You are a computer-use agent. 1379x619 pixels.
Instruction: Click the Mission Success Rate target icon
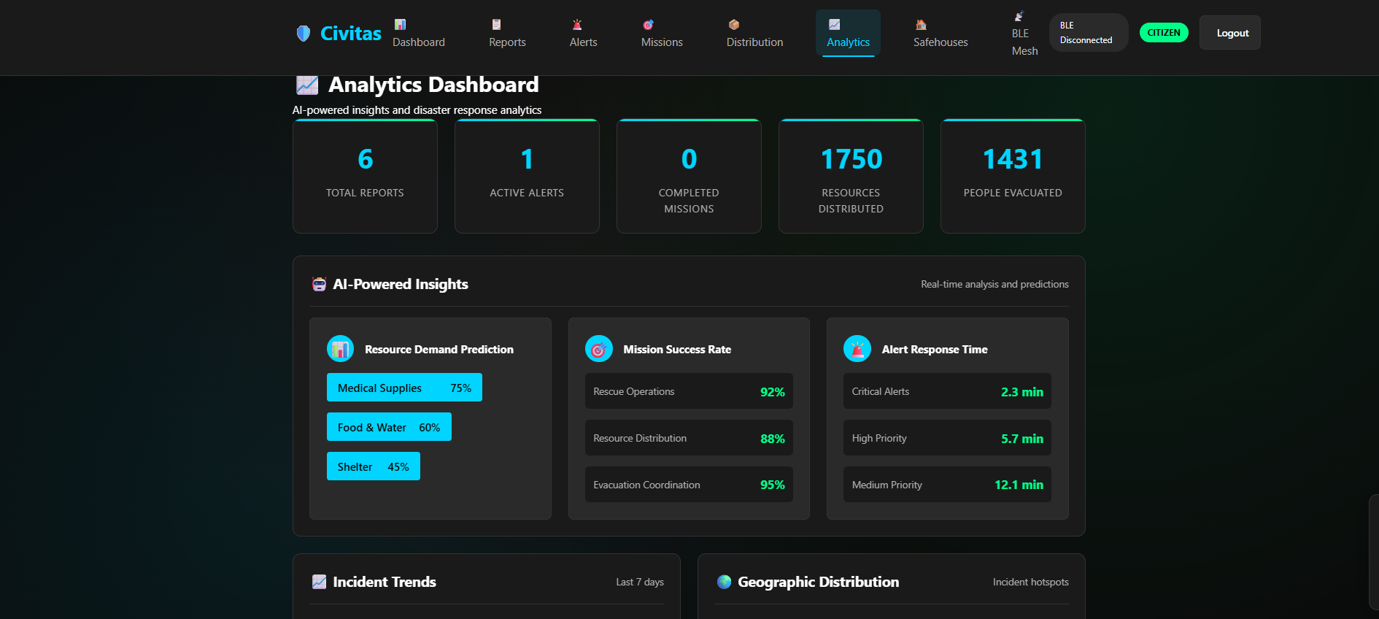click(x=598, y=349)
